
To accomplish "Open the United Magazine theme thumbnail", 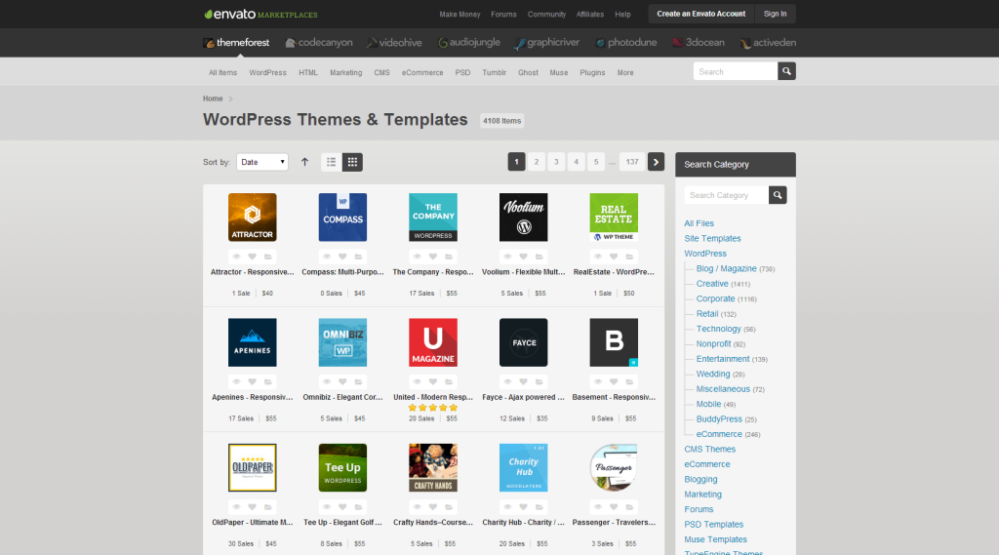I will (x=432, y=342).
